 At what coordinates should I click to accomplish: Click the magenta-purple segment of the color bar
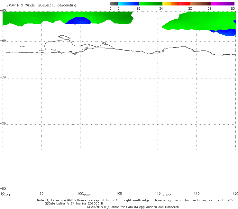(223, 4)
